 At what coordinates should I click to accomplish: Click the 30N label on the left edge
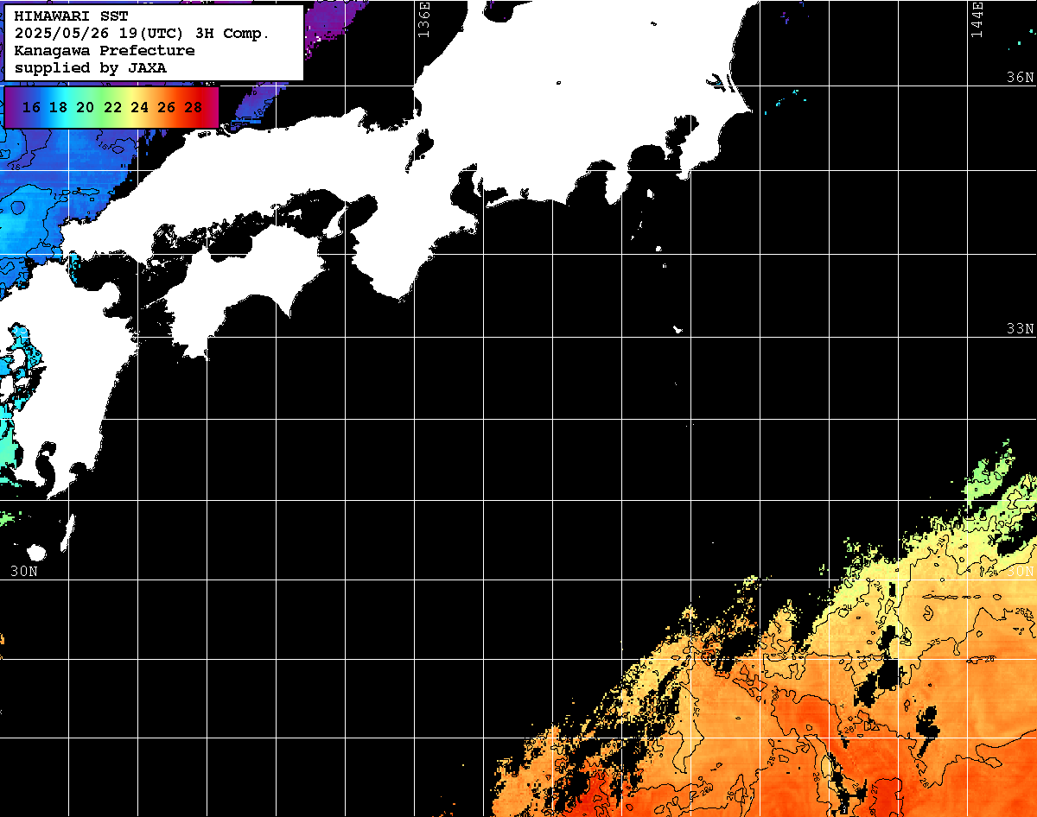coord(24,571)
